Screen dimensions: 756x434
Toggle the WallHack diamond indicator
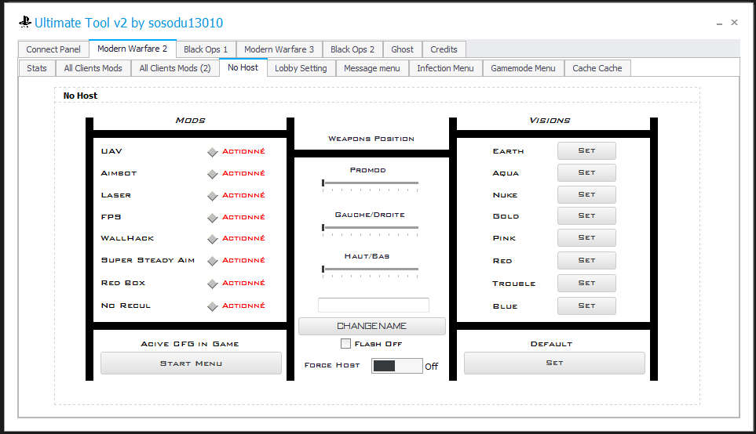coord(213,239)
